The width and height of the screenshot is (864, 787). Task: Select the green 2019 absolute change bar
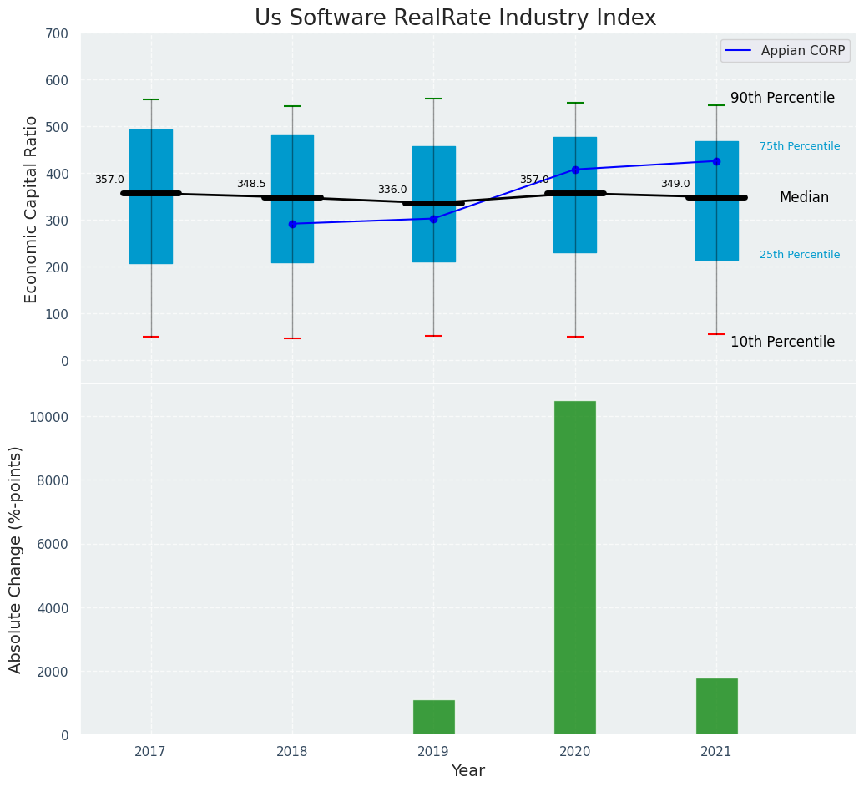pyautogui.click(x=433, y=718)
